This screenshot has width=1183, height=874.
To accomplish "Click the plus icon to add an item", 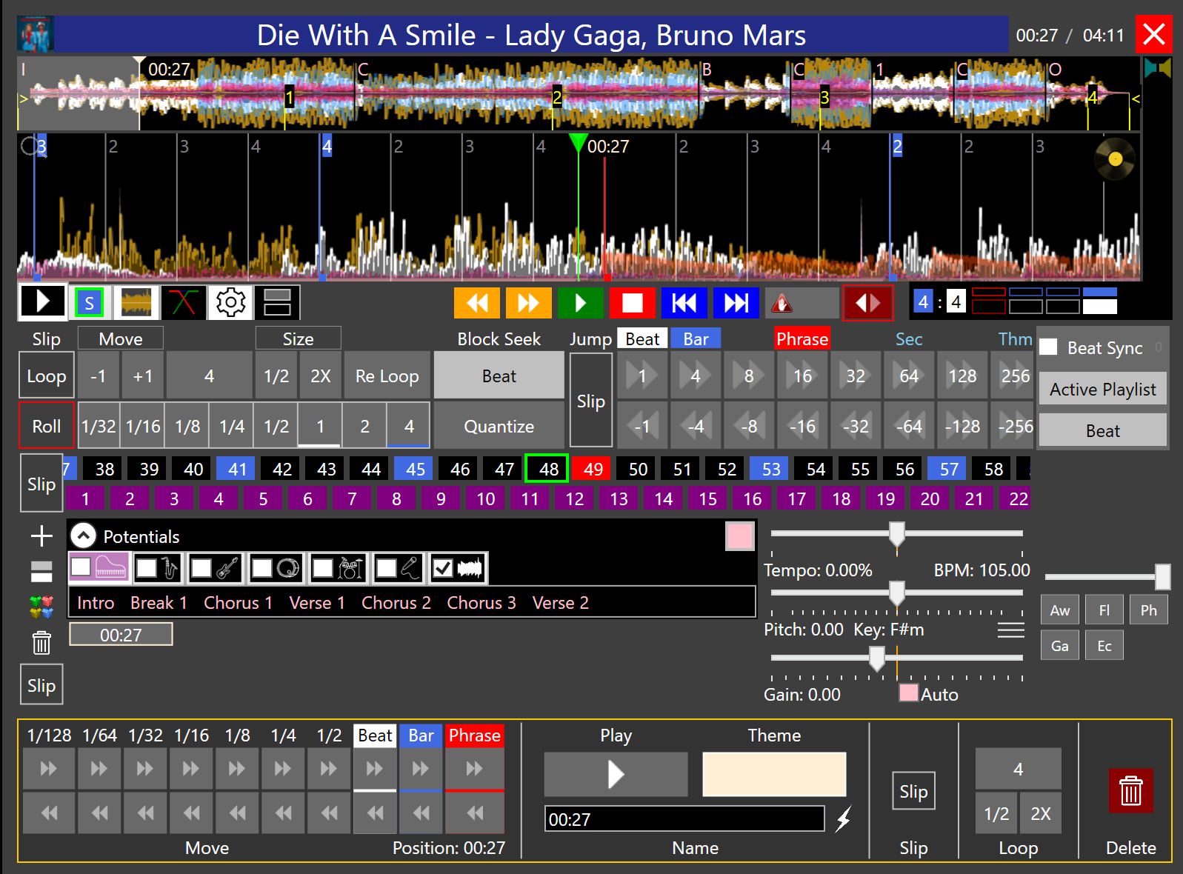I will click(41, 536).
